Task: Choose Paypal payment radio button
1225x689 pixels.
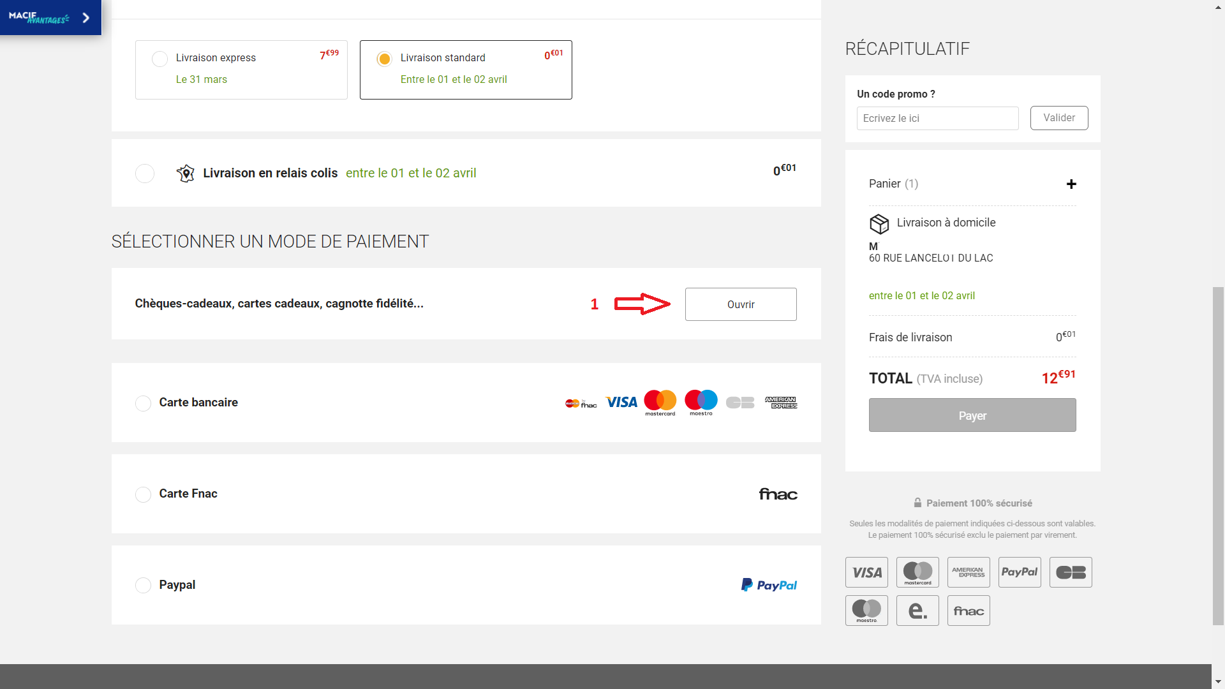Action: 143,585
